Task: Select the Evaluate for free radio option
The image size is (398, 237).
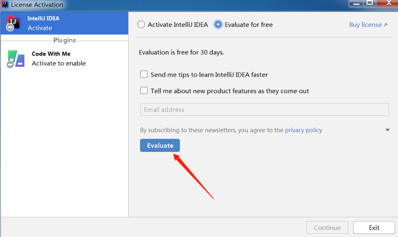Action: click(218, 25)
